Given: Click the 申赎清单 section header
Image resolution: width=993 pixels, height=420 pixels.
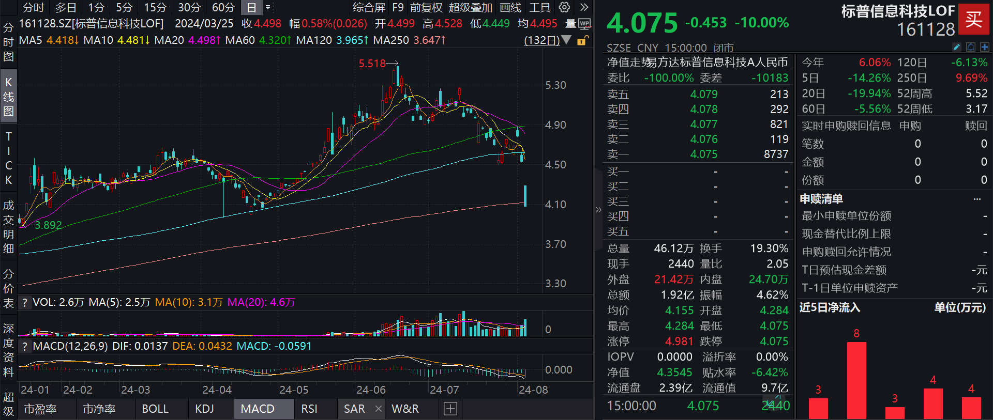Looking at the screenshot, I should [821, 199].
